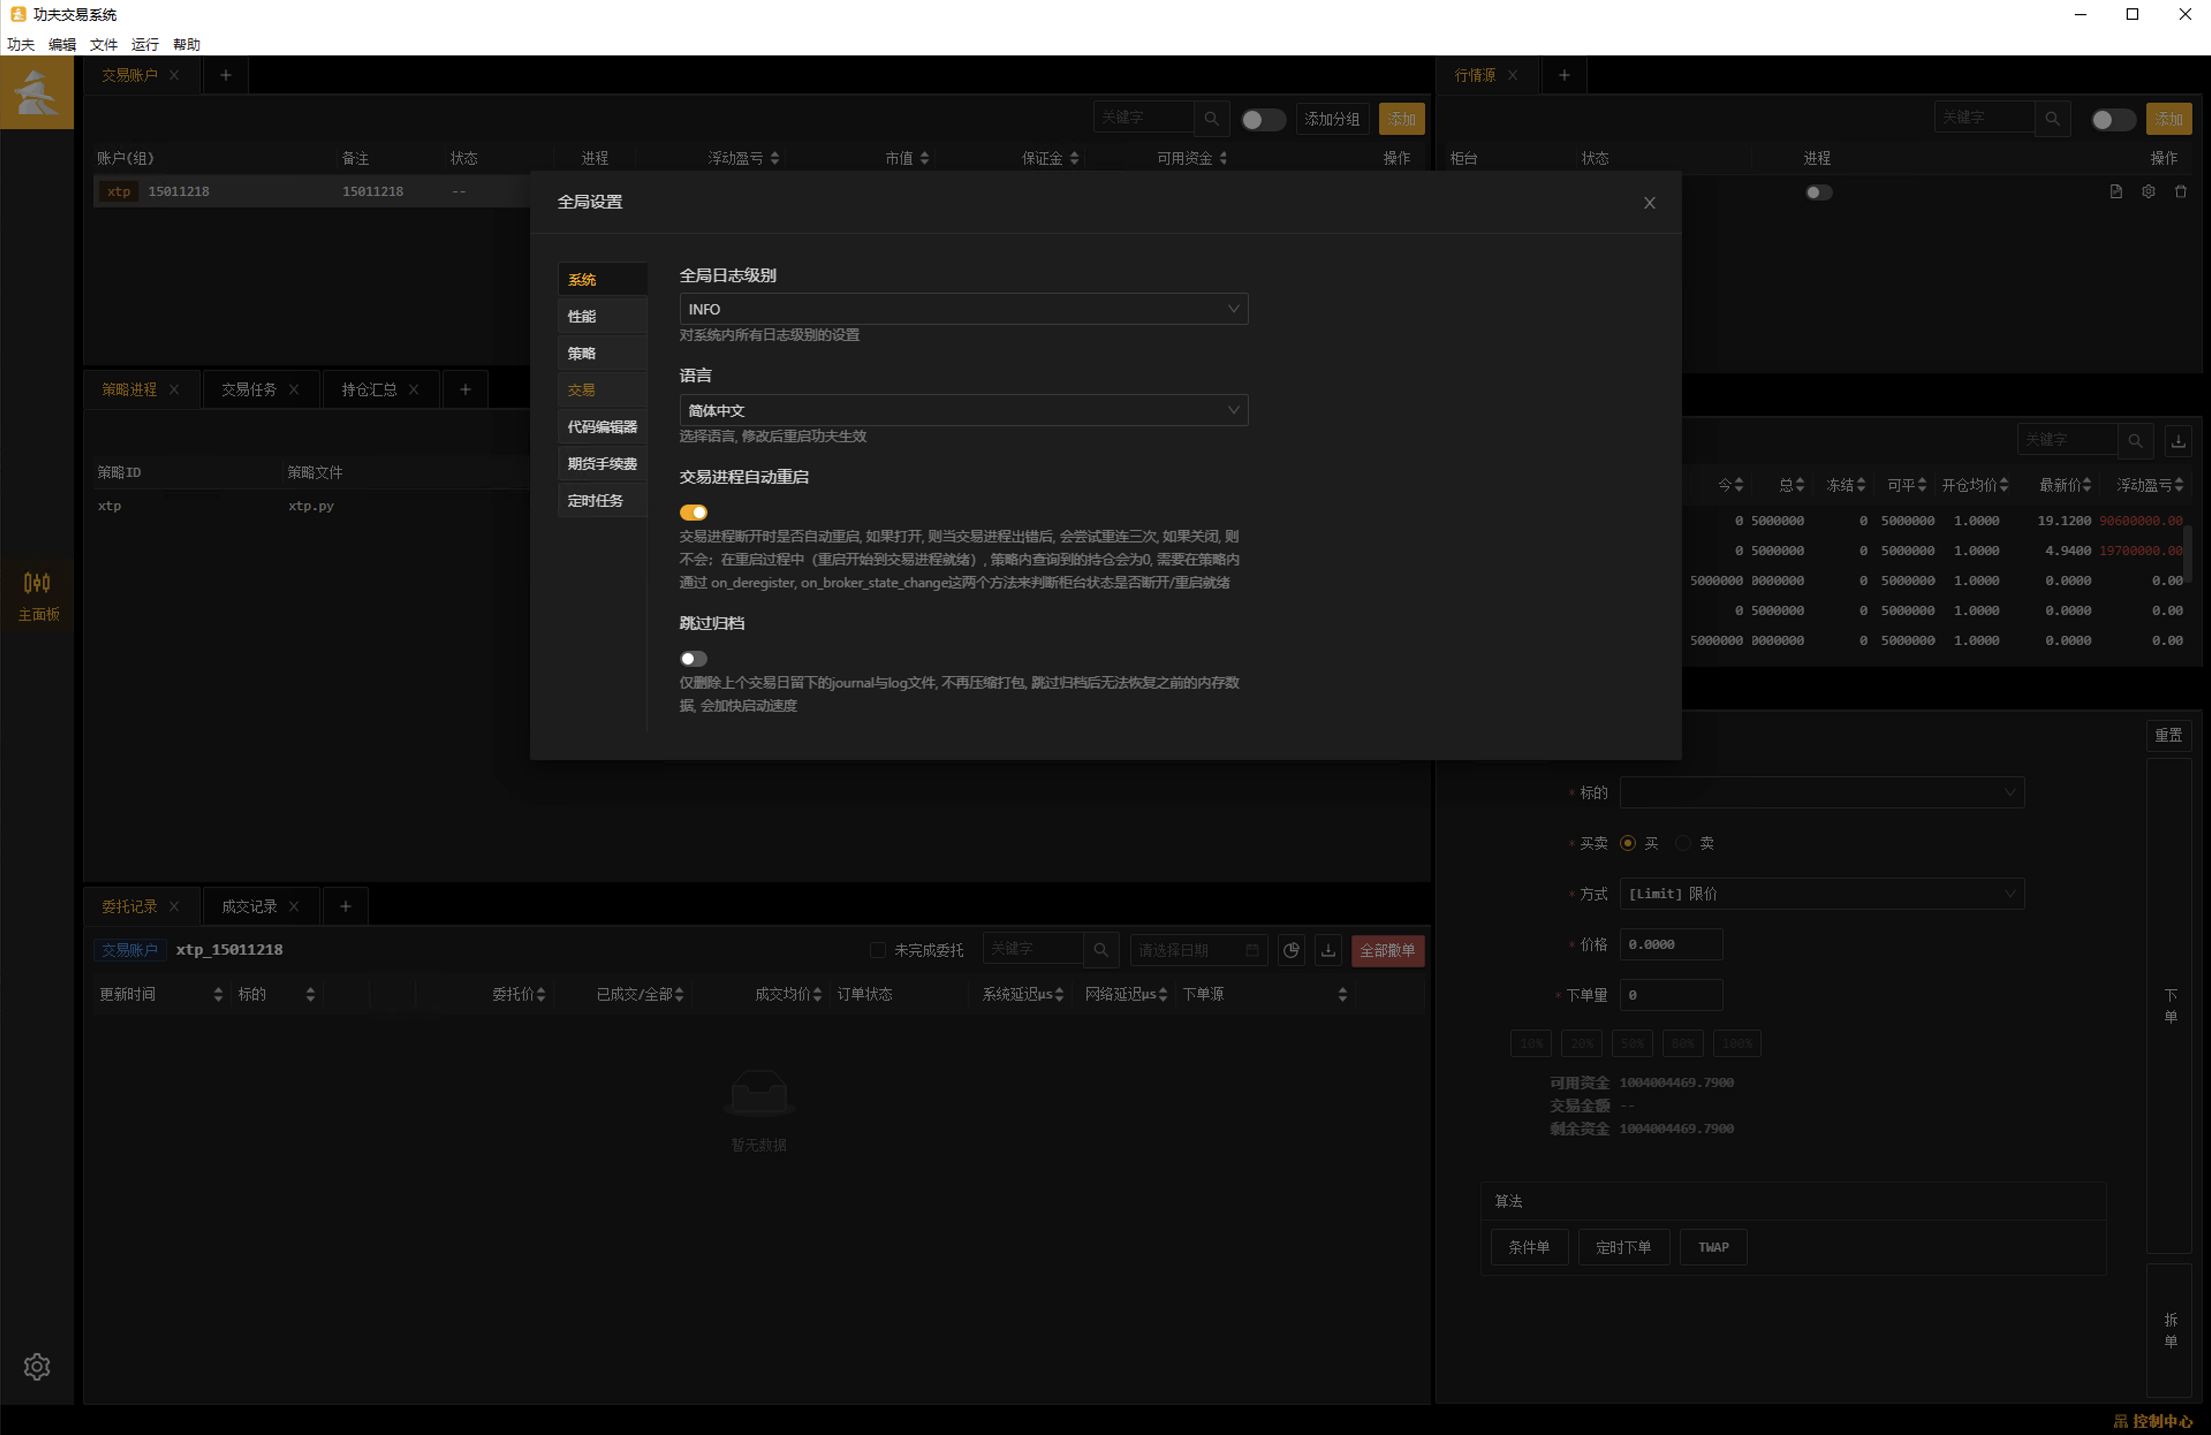Image resolution: width=2211 pixels, height=1435 pixels.
Task: Open history clock icon in 委托记录 toolbar
Action: coord(1290,949)
